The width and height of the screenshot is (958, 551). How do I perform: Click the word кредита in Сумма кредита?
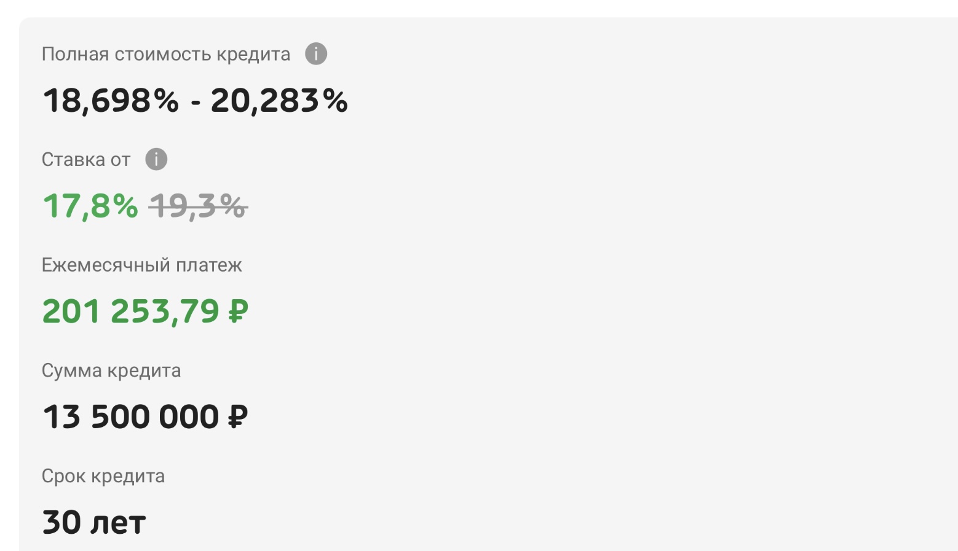pyautogui.click(x=144, y=372)
